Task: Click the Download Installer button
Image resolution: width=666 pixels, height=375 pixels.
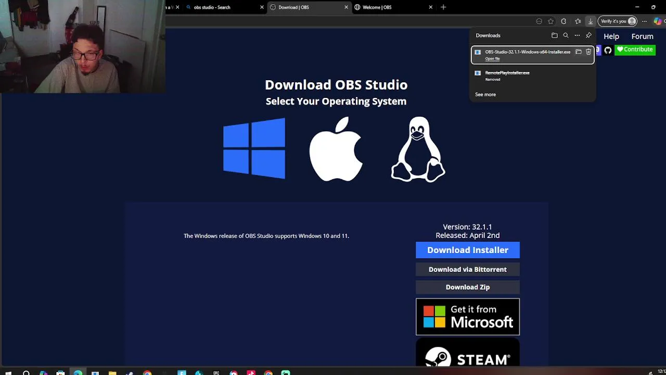Action: point(468,250)
